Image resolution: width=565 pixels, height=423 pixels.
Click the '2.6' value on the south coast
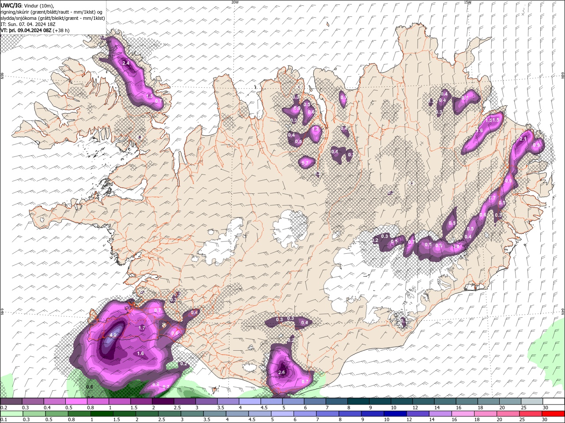282,373
